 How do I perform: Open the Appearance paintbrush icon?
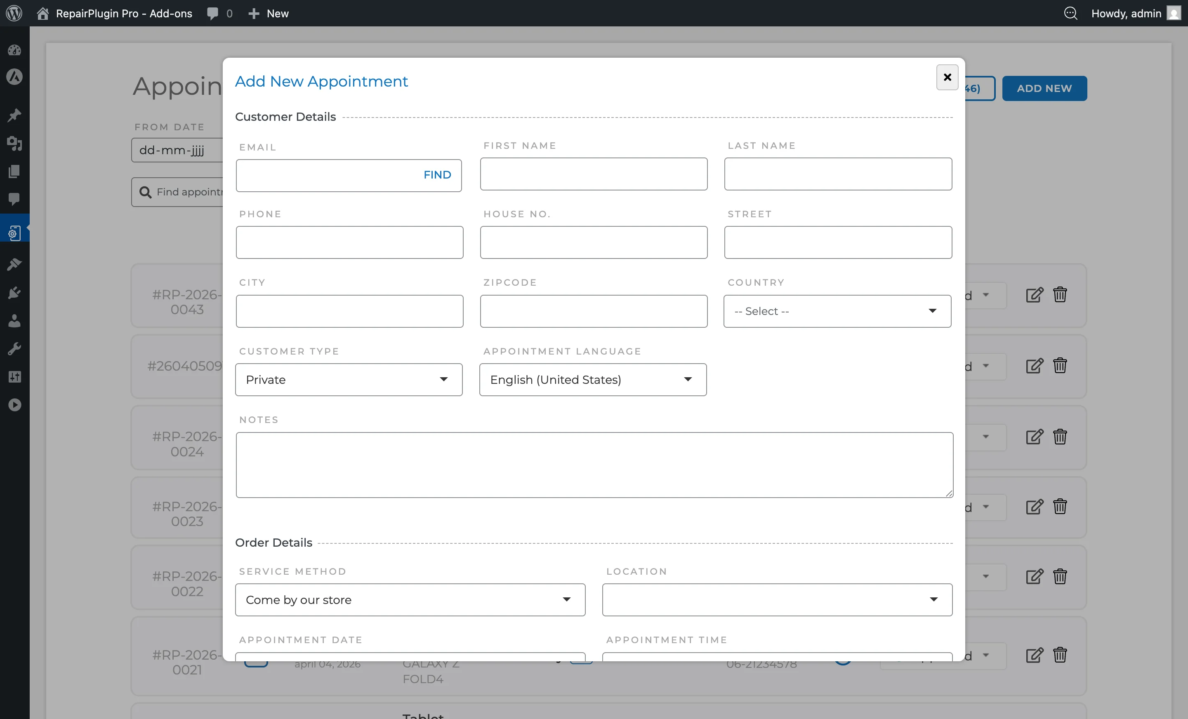coord(14,264)
